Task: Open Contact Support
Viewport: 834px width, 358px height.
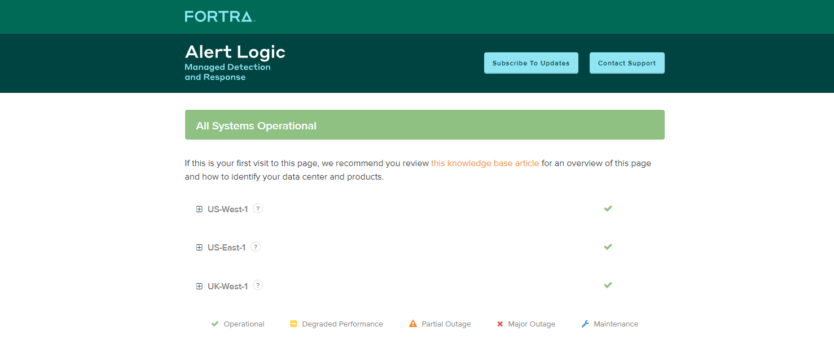Action: coord(627,63)
